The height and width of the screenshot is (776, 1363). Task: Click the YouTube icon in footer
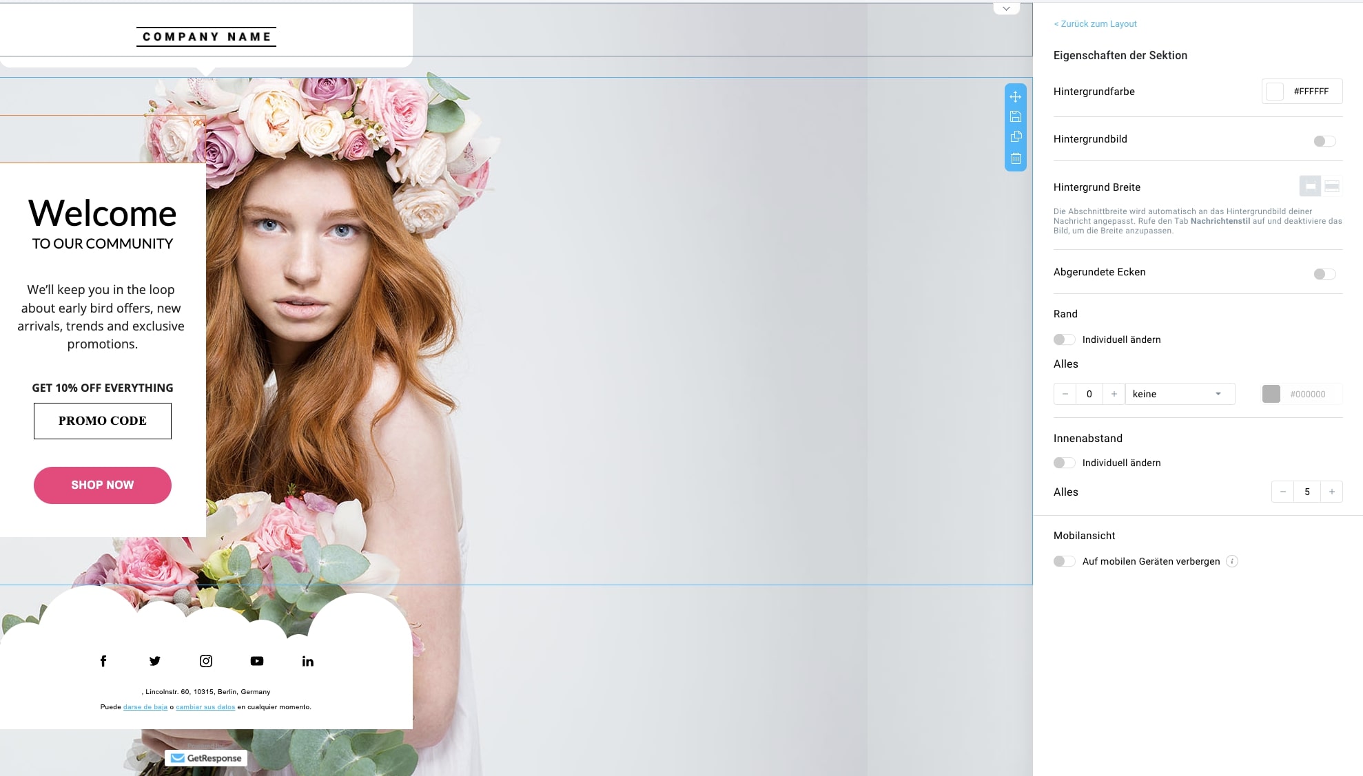click(256, 661)
